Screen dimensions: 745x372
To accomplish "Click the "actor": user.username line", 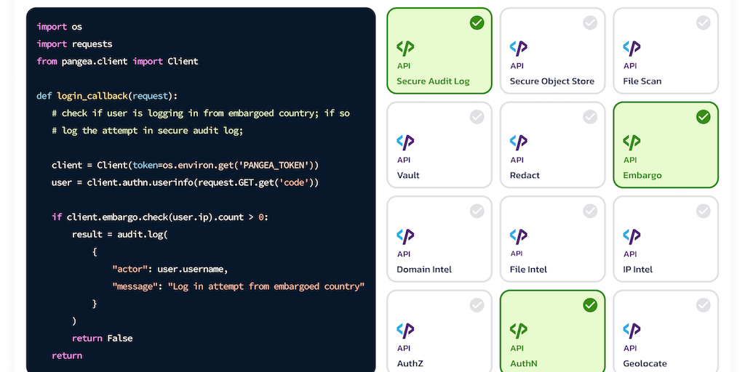I will click(x=170, y=269).
